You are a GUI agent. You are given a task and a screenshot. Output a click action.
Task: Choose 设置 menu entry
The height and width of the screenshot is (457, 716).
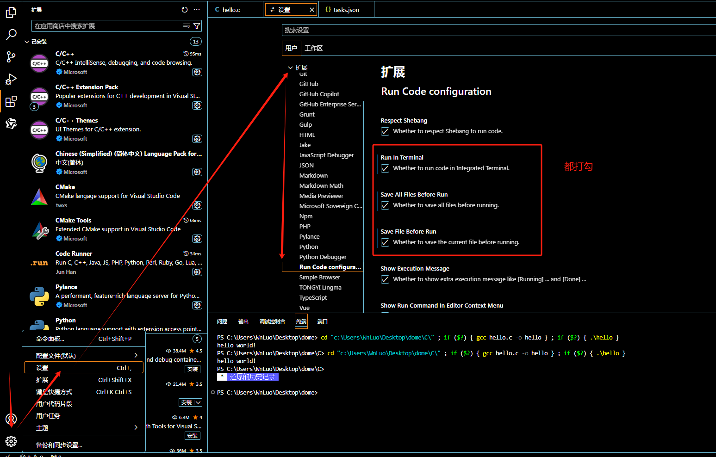click(84, 368)
